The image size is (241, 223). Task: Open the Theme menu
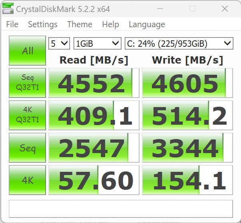[x=80, y=24]
